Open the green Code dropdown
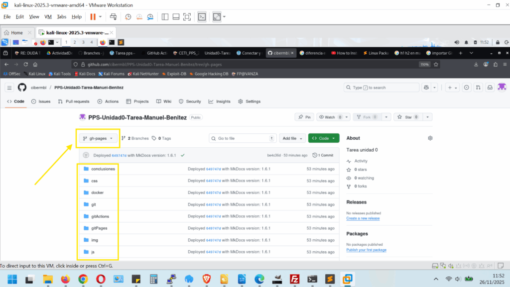The image size is (510, 287). (x=324, y=138)
